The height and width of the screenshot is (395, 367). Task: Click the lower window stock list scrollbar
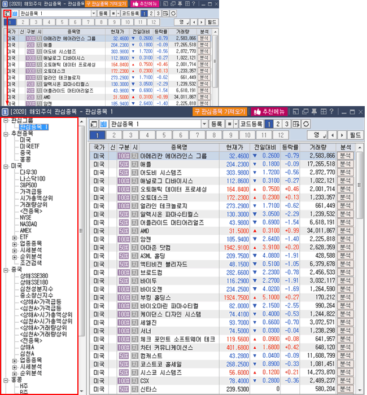click(360, 185)
